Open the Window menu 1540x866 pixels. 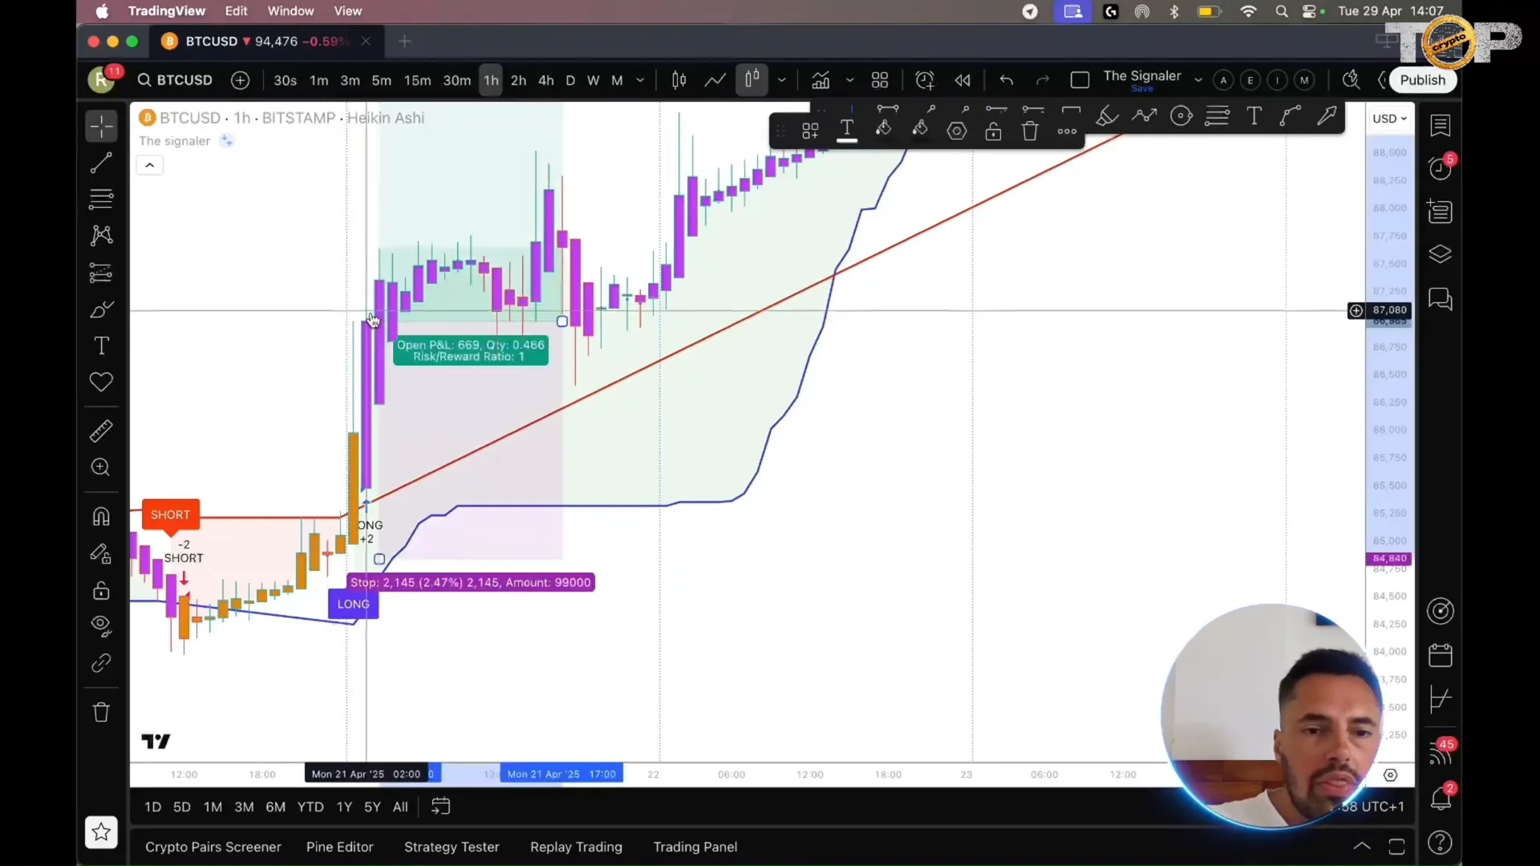[x=290, y=11]
